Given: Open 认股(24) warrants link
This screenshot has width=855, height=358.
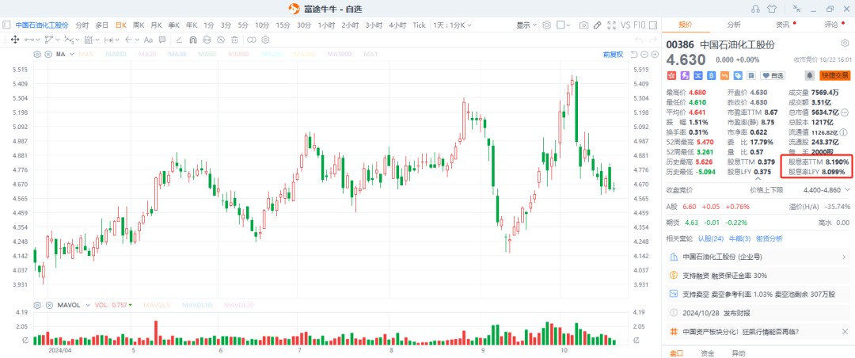Looking at the screenshot, I should click(x=711, y=238).
